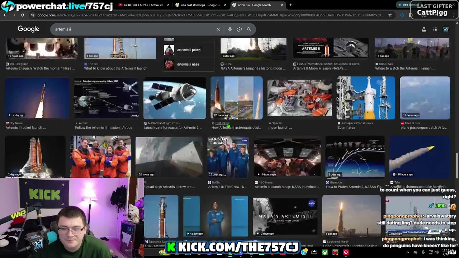
Task: Submit the search with the magnifier icon
Action: [249, 29]
